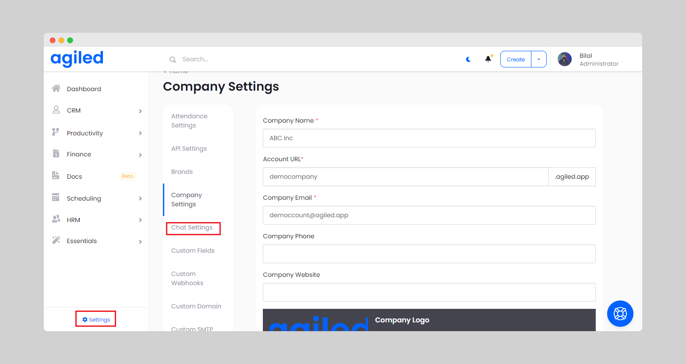This screenshot has height=364, width=686.
Task: Open Bilal's profile avatar
Action: [x=564, y=59]
